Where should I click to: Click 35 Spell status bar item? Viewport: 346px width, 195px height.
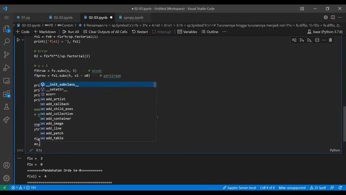(x=318, y=188)
